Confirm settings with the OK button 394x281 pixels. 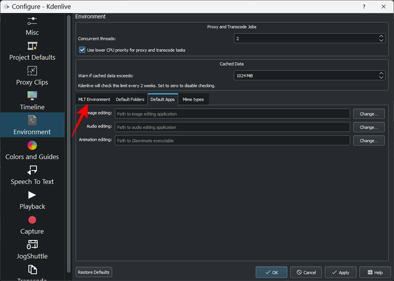pyautogui.click(x=271, y=272)
